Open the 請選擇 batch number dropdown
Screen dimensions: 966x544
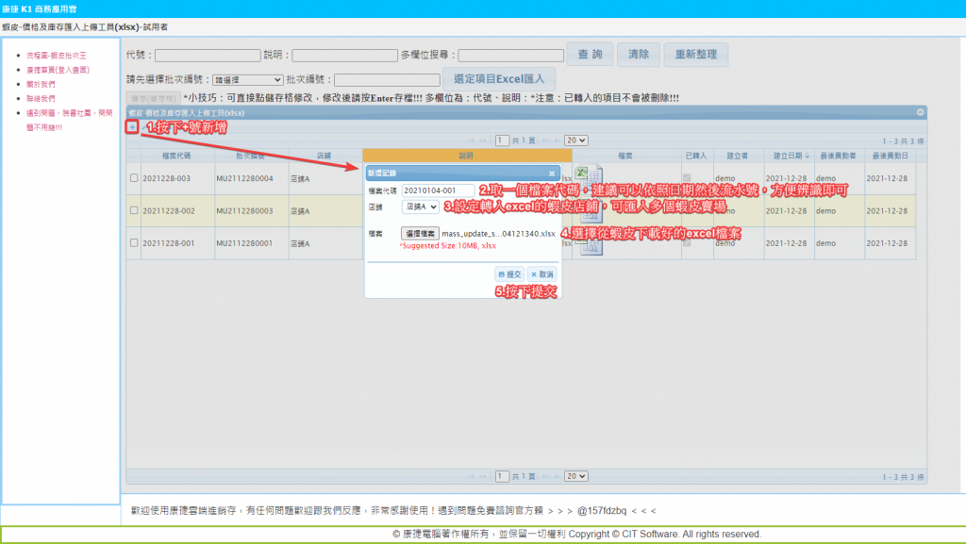coord(247,80)
